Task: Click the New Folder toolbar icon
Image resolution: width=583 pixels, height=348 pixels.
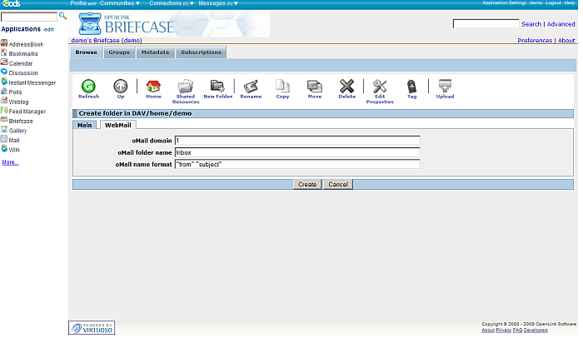Action: coord(218,86)
